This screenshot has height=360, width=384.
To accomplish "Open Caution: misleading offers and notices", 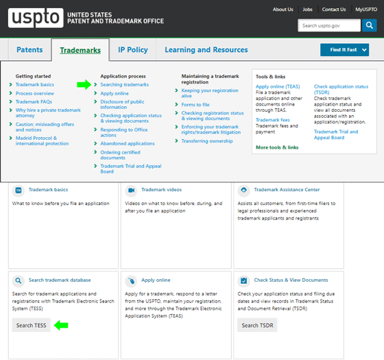I will pyautogui.click(x=45, y=127).
